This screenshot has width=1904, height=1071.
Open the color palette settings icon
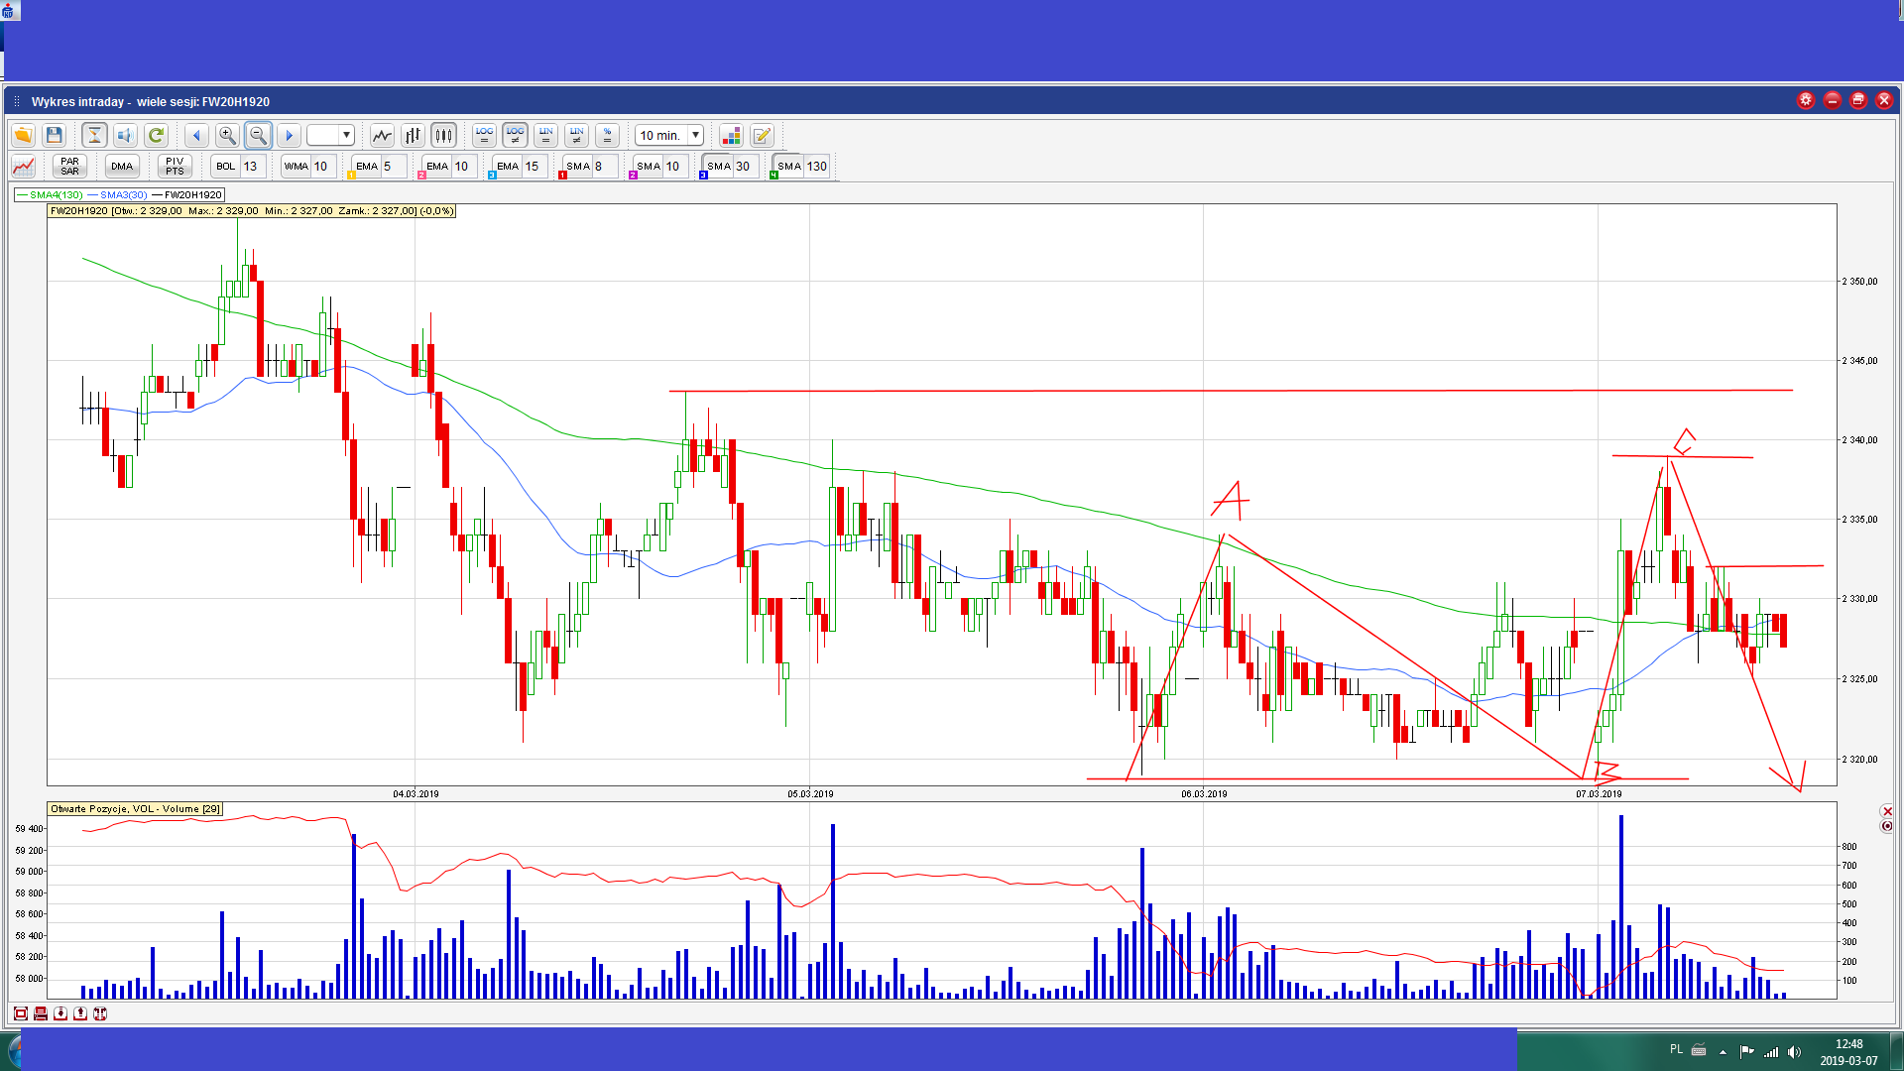731,135
